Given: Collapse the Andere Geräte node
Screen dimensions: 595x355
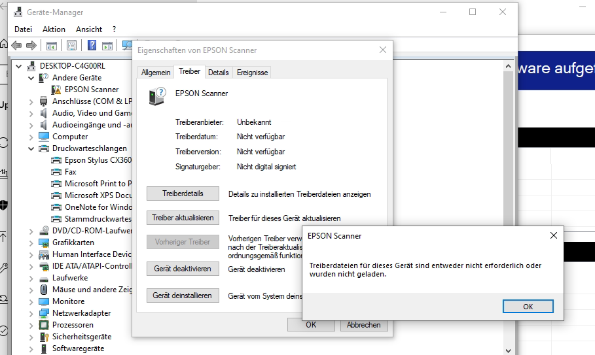Looking at the screenshot, I should coord(31,78).
